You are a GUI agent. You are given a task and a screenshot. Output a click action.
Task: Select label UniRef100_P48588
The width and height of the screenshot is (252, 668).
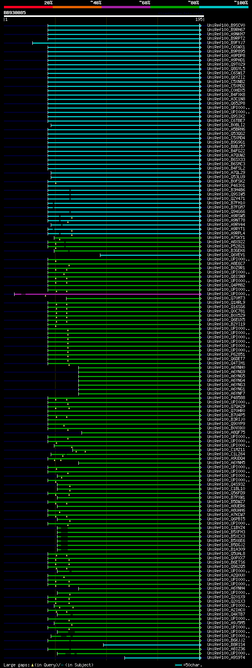[226, 398]
